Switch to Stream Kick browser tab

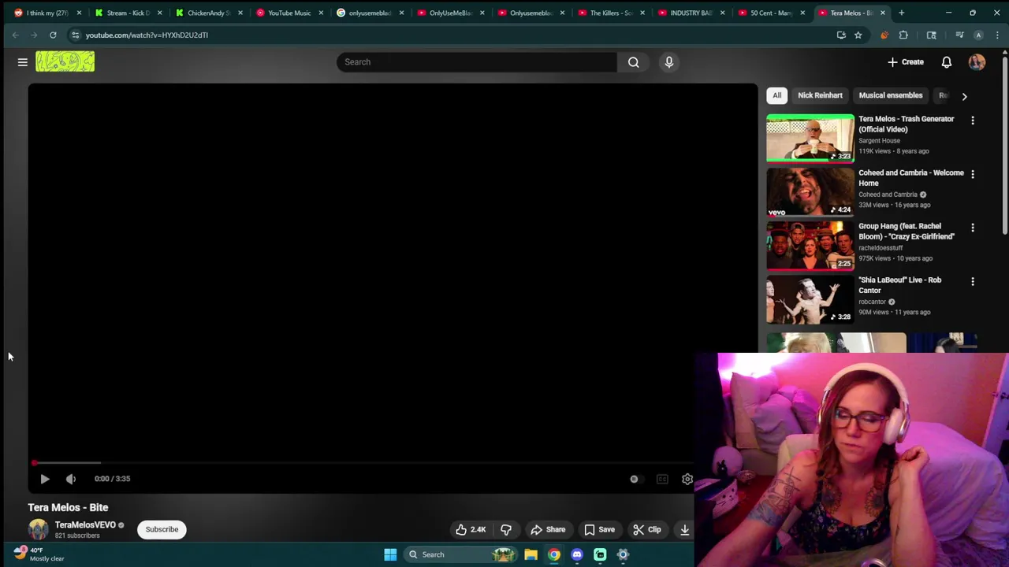click(128, 13)
